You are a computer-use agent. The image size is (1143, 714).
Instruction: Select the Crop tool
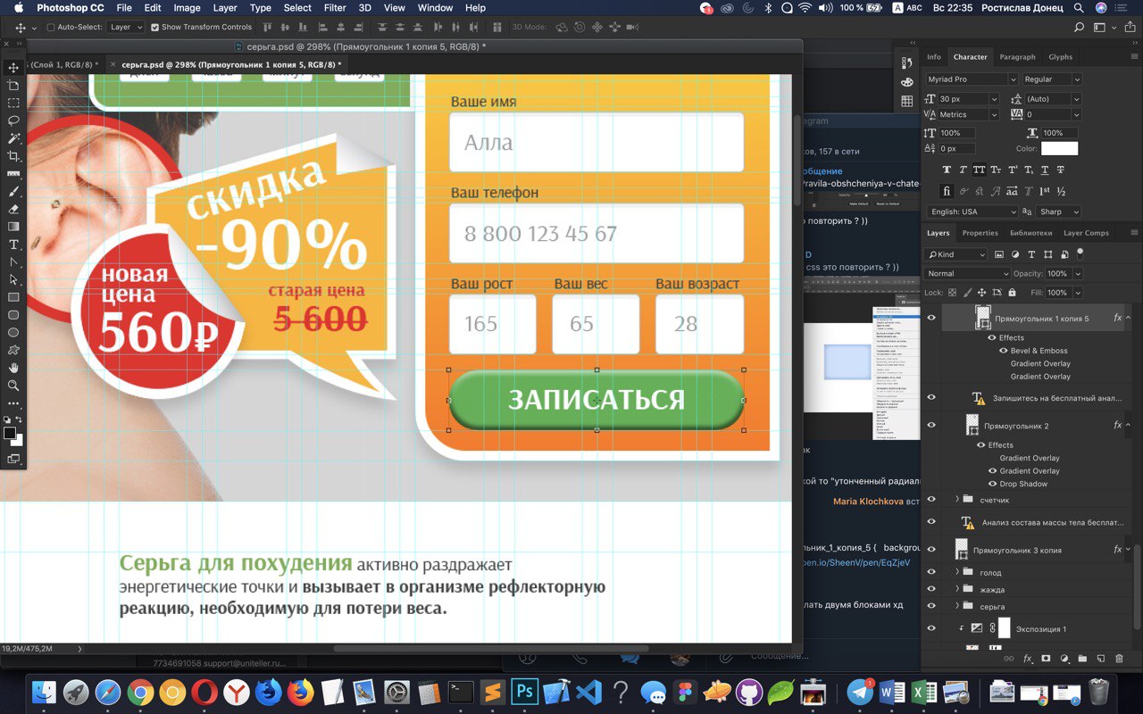pos(13,156)
